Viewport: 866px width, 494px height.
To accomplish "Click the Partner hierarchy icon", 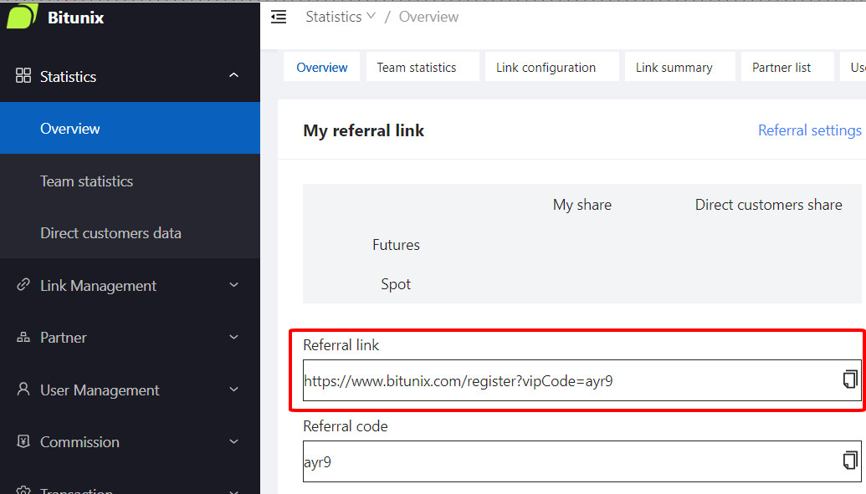I will click(x=23, y=338).
